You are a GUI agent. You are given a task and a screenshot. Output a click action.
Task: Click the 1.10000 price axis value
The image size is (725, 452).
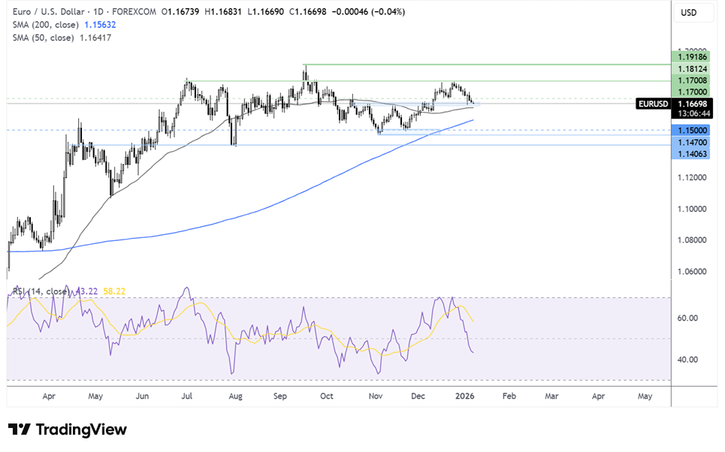693,209
